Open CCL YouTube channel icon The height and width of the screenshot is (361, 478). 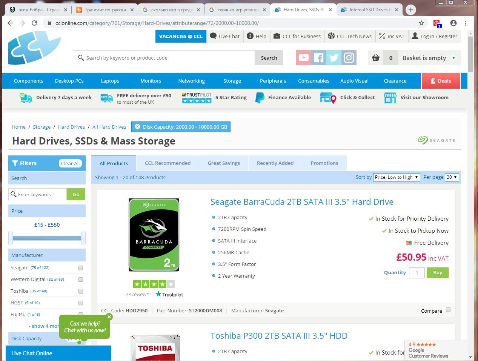pos(303,58)
